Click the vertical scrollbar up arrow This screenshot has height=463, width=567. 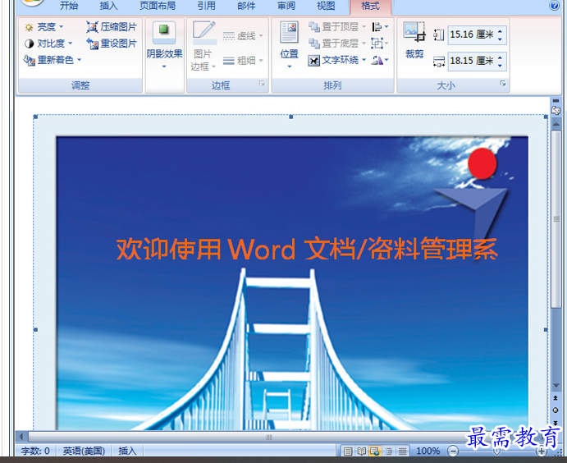pos(556,124)
